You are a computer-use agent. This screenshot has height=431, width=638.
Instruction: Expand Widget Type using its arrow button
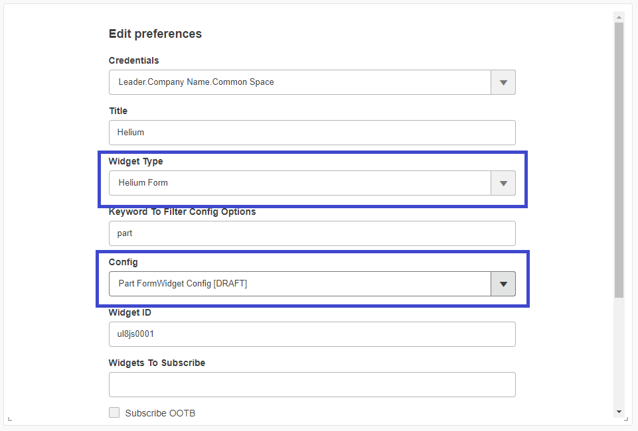(x=503, y=183)
